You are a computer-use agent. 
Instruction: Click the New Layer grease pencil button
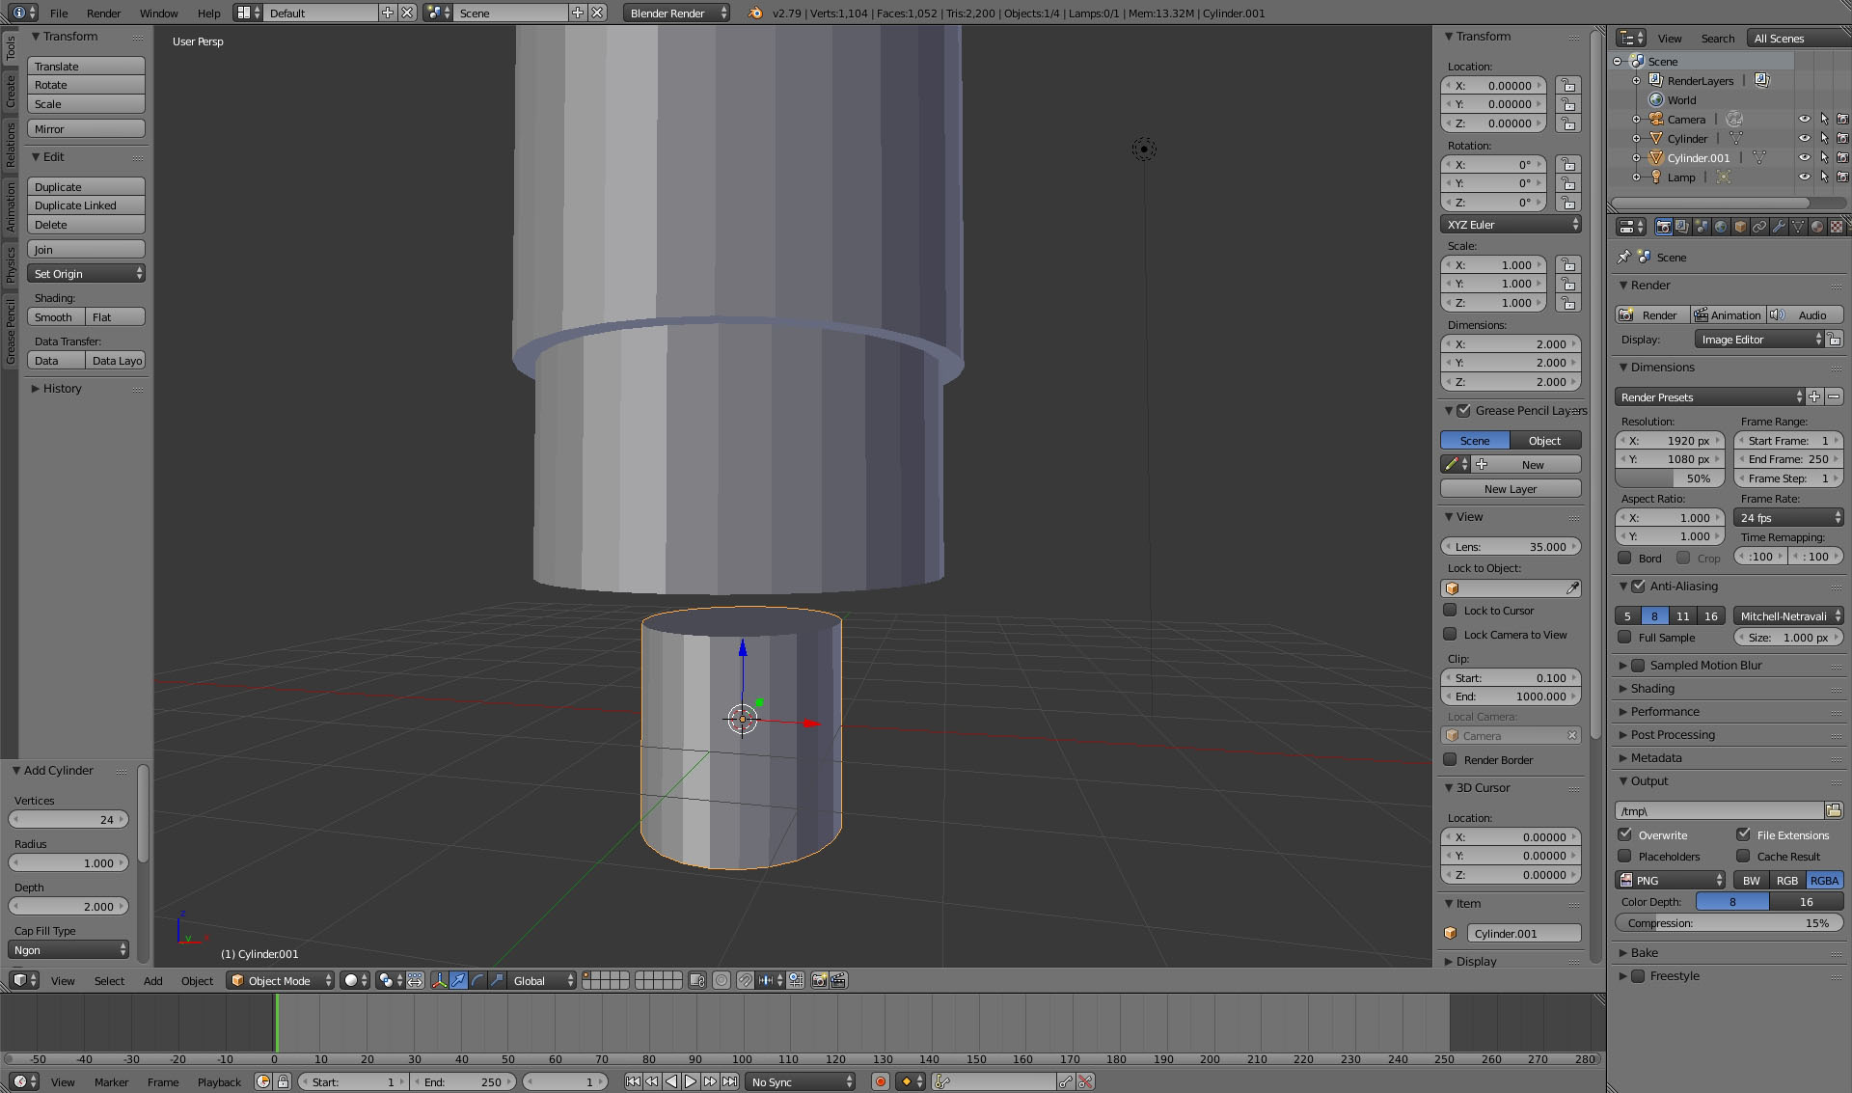point(1511,489)
